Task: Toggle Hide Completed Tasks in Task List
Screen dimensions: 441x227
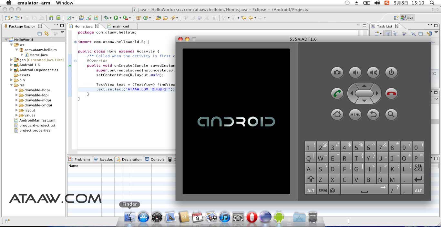Action: click(x=413, y=33)
